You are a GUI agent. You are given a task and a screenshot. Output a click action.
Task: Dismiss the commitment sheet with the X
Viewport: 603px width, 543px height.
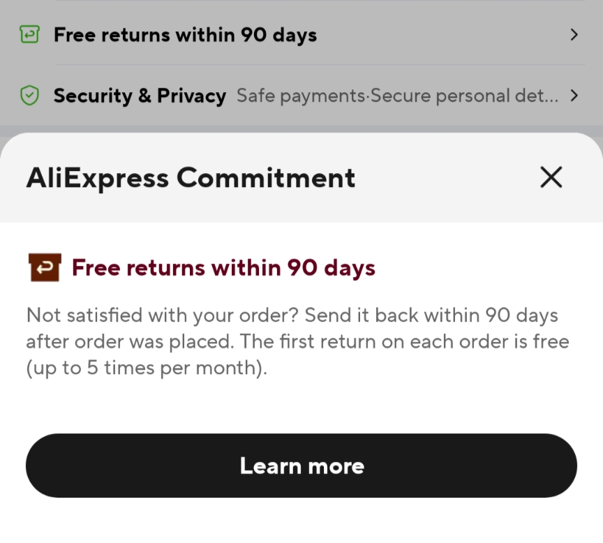(x=551, y=177)
